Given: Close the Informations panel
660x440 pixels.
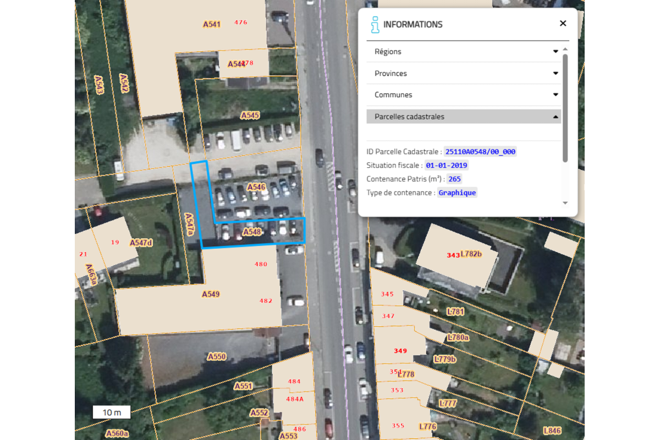Looking at the screenshot, I should 563,24.
